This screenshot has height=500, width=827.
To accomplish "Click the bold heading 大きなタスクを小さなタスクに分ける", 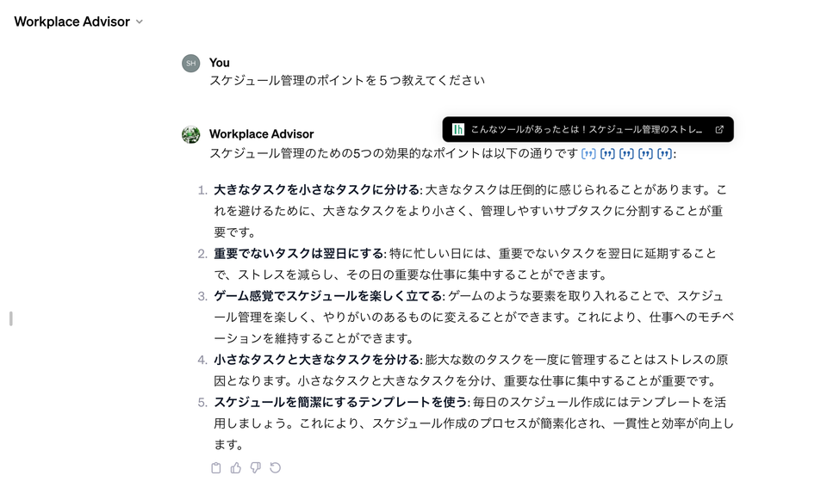I will coord(316,190).
